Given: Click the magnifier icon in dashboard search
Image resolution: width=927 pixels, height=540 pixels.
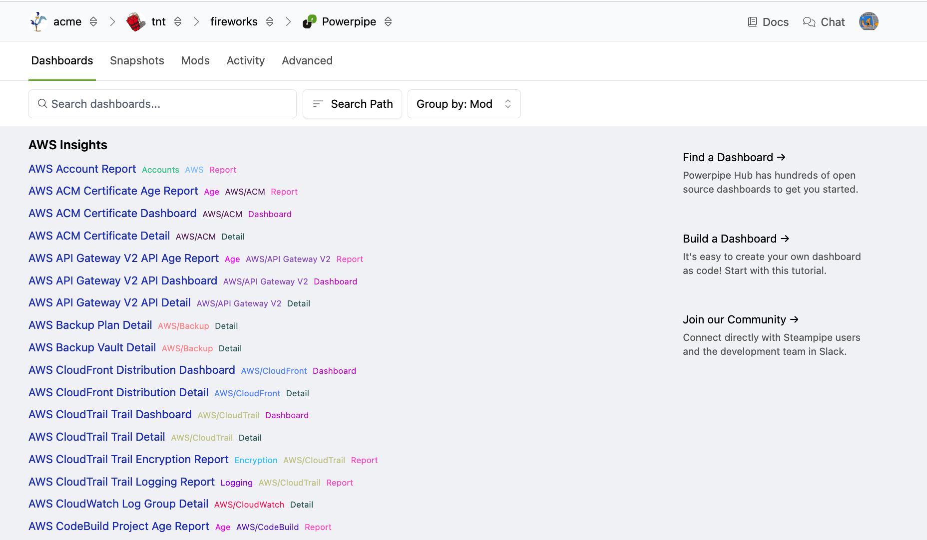Looking at the screenshot, I should [42, 104].
